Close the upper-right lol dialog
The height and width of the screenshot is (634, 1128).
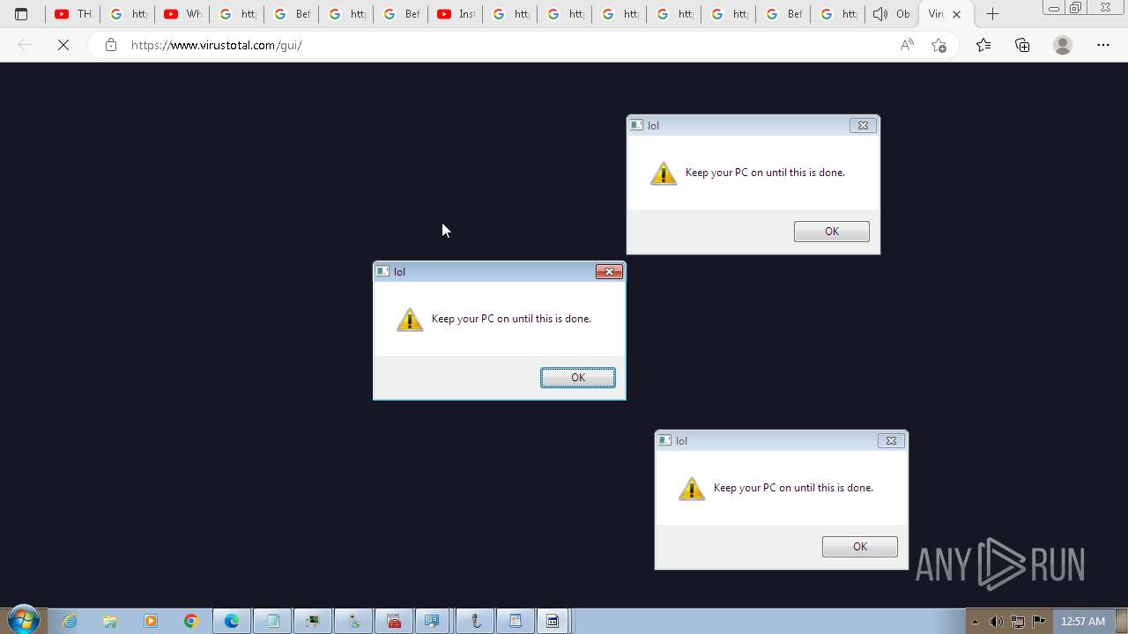point(863,125)
